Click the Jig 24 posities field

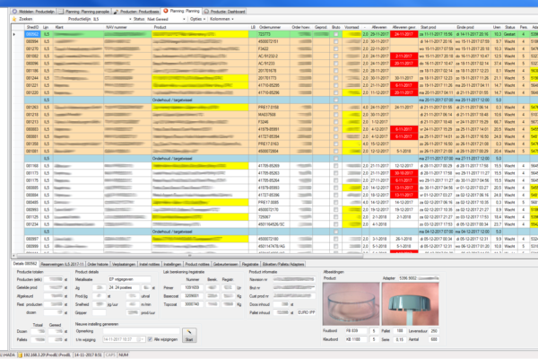[x=124, y=287]
